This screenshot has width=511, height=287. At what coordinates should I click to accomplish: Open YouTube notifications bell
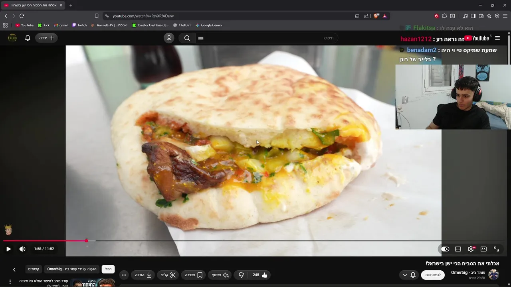pyautogui.click(x=28, y=38)
